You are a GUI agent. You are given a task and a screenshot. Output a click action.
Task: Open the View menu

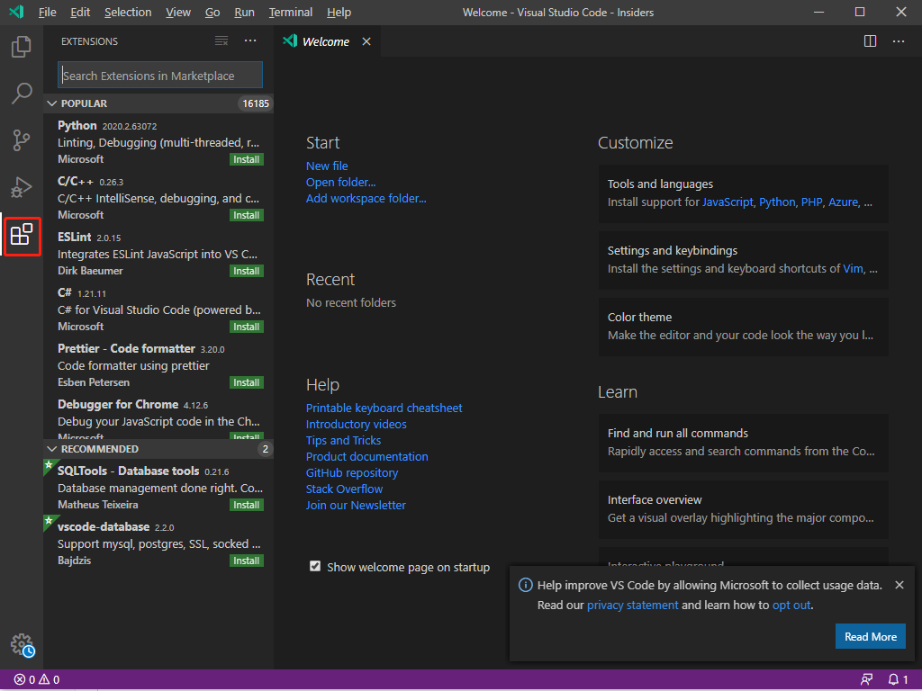coord(178,13)
